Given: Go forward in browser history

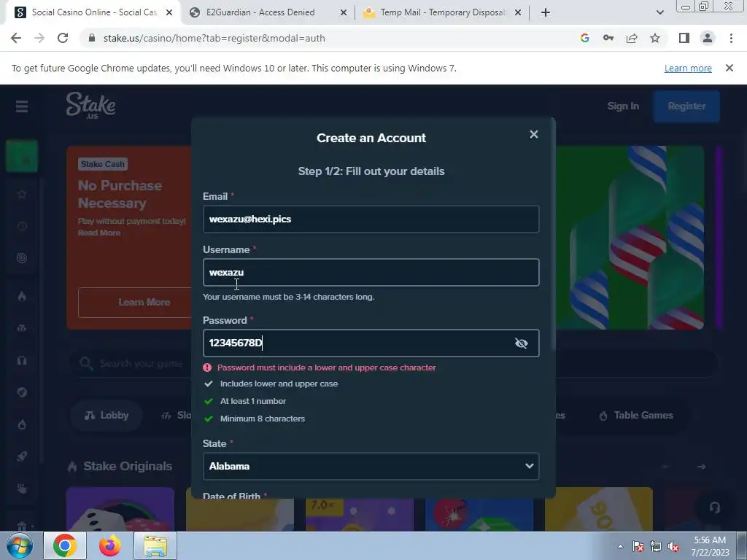Looking at the screenshot, I should (39, 38).
